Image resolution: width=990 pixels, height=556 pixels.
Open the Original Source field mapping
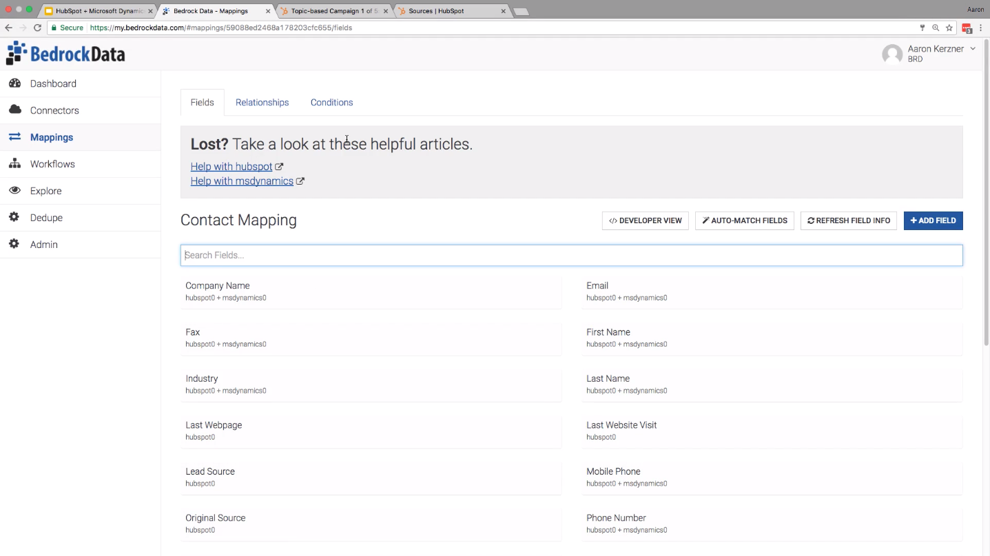[x=371, y=524]
